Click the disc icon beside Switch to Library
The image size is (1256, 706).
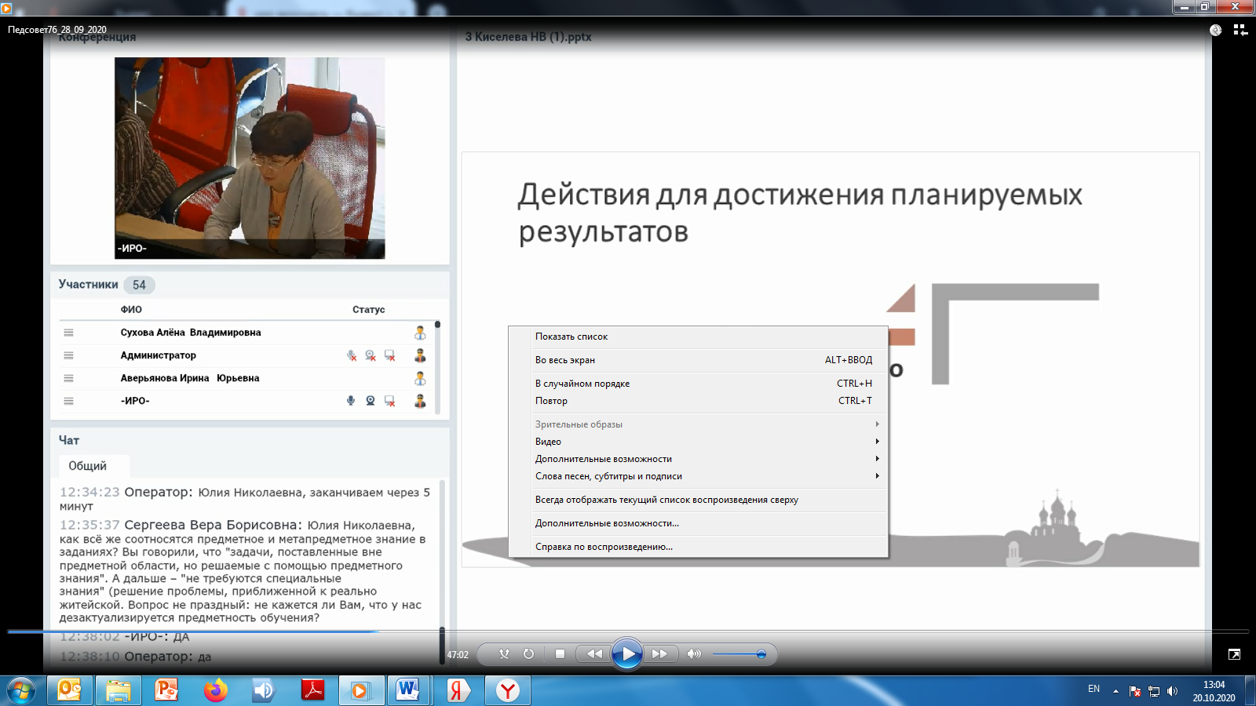pyautogui.click(x=1215, y=30)
